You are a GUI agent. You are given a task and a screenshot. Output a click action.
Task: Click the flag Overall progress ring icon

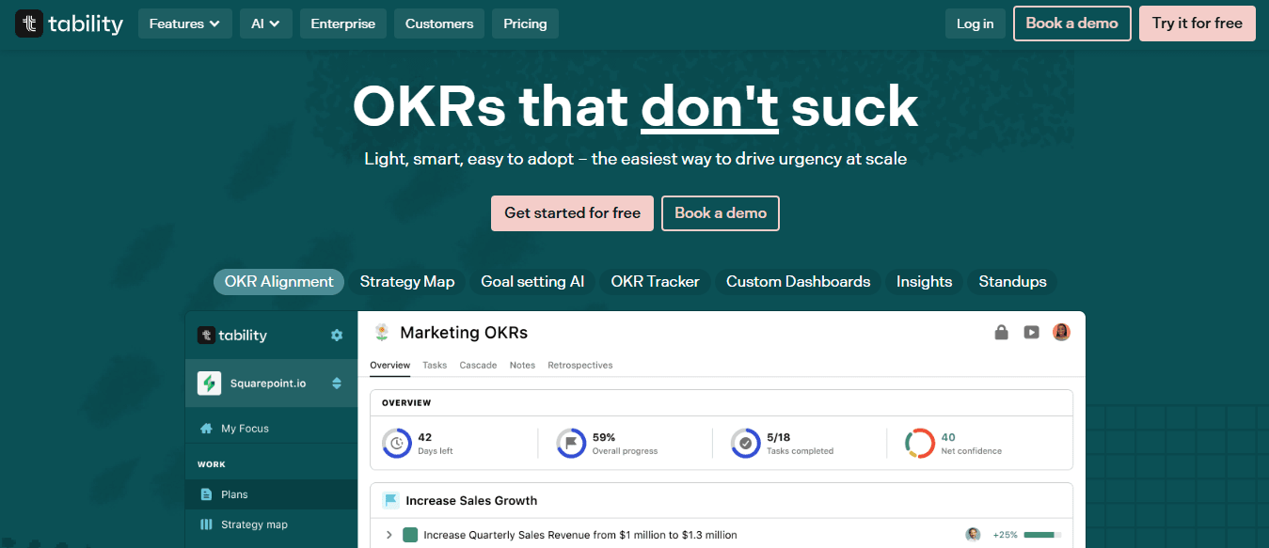point(571,443)
